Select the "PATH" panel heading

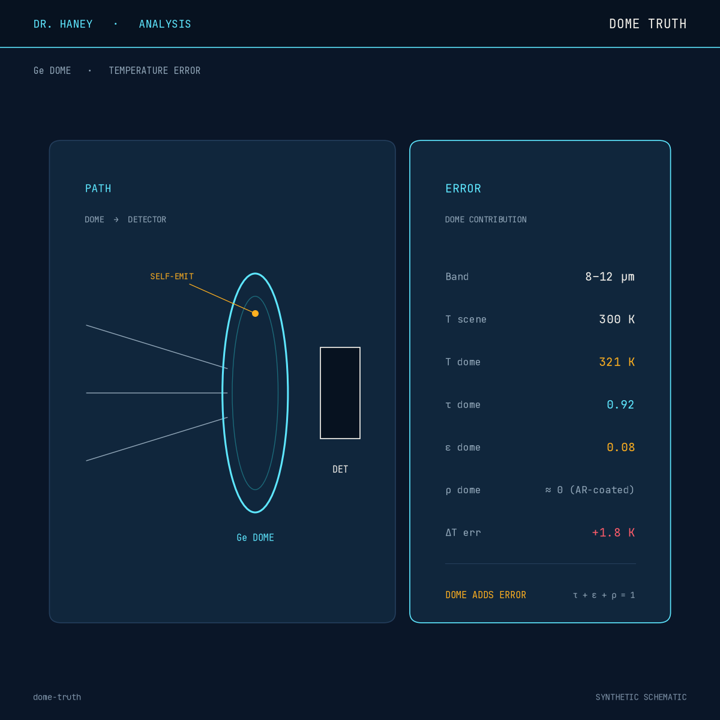[x=98, y=188]
